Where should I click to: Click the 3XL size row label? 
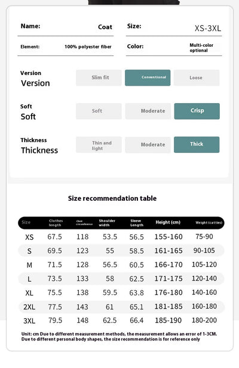29,321
